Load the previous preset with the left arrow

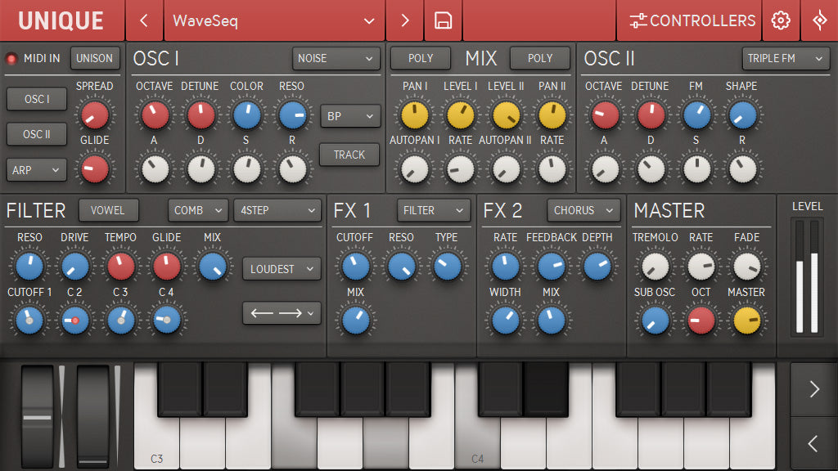[x=145, y=20]
